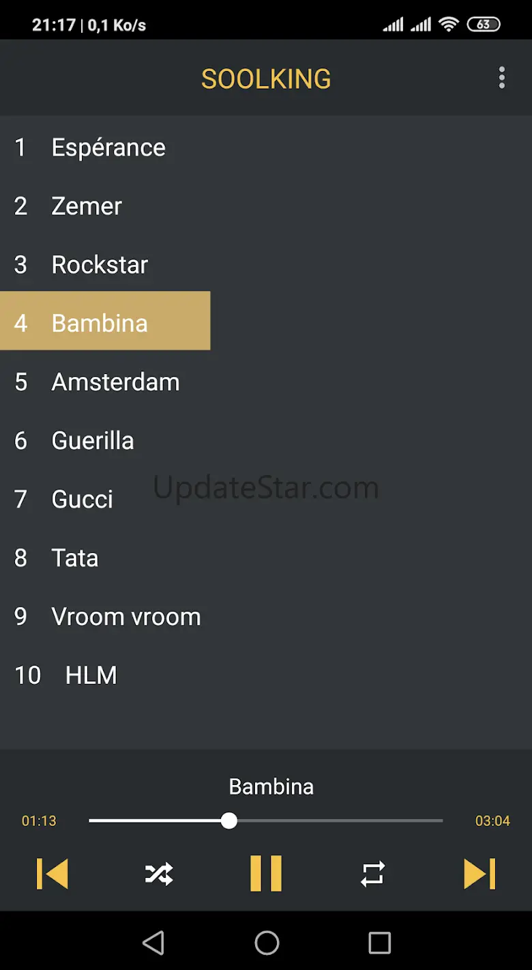
Task: Toggle shuffle playback mode
Action: coord(159,874)
